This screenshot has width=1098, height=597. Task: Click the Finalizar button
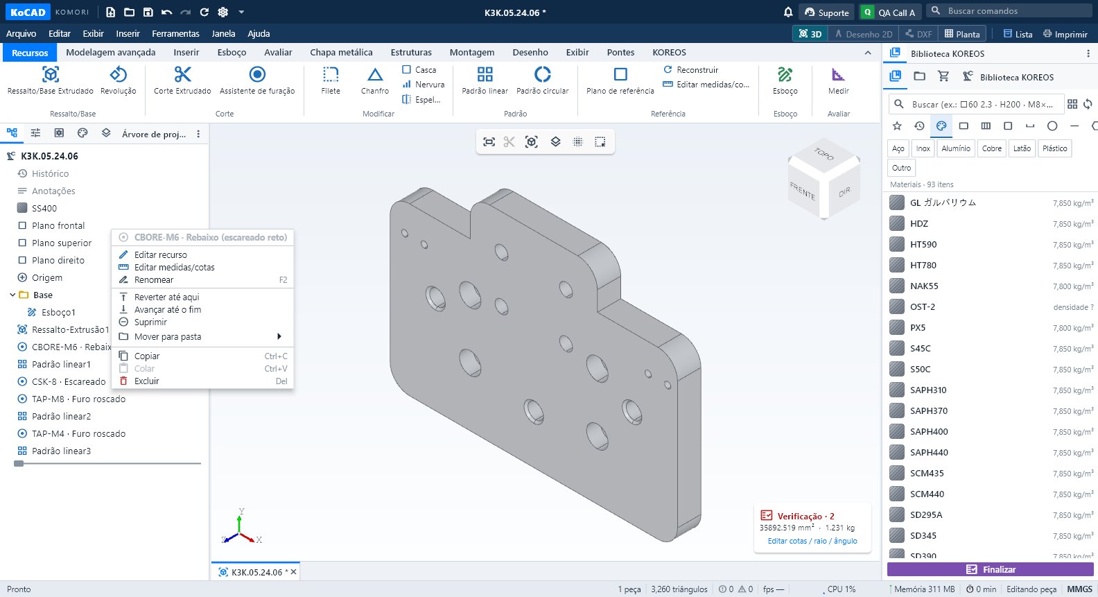point(991,569)
